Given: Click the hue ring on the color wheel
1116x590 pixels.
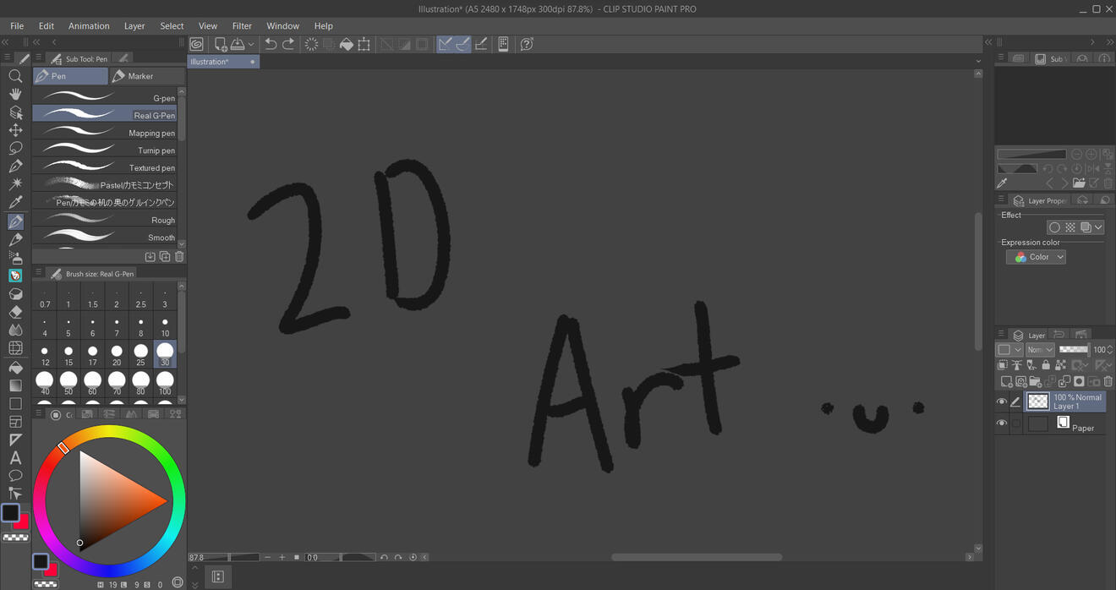Looking at the screenshot, I should tap(110, 433).
